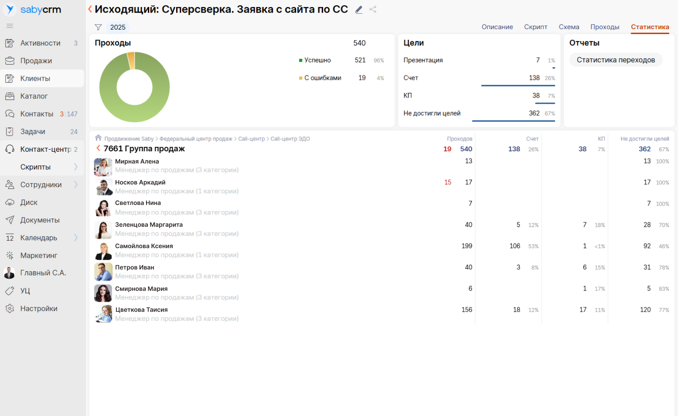Open Самойлова Ксения's avatar thumbnail

pyautogui.click(x=103, y=251)
